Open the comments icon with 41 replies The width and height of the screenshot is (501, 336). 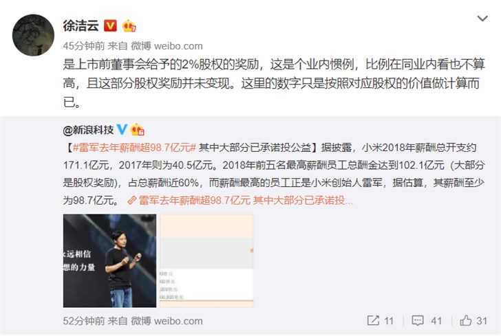(418, 320)
